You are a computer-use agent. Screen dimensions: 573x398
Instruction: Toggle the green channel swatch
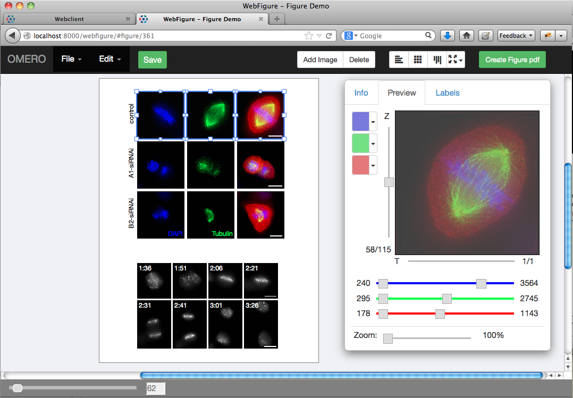coord(361,143)
